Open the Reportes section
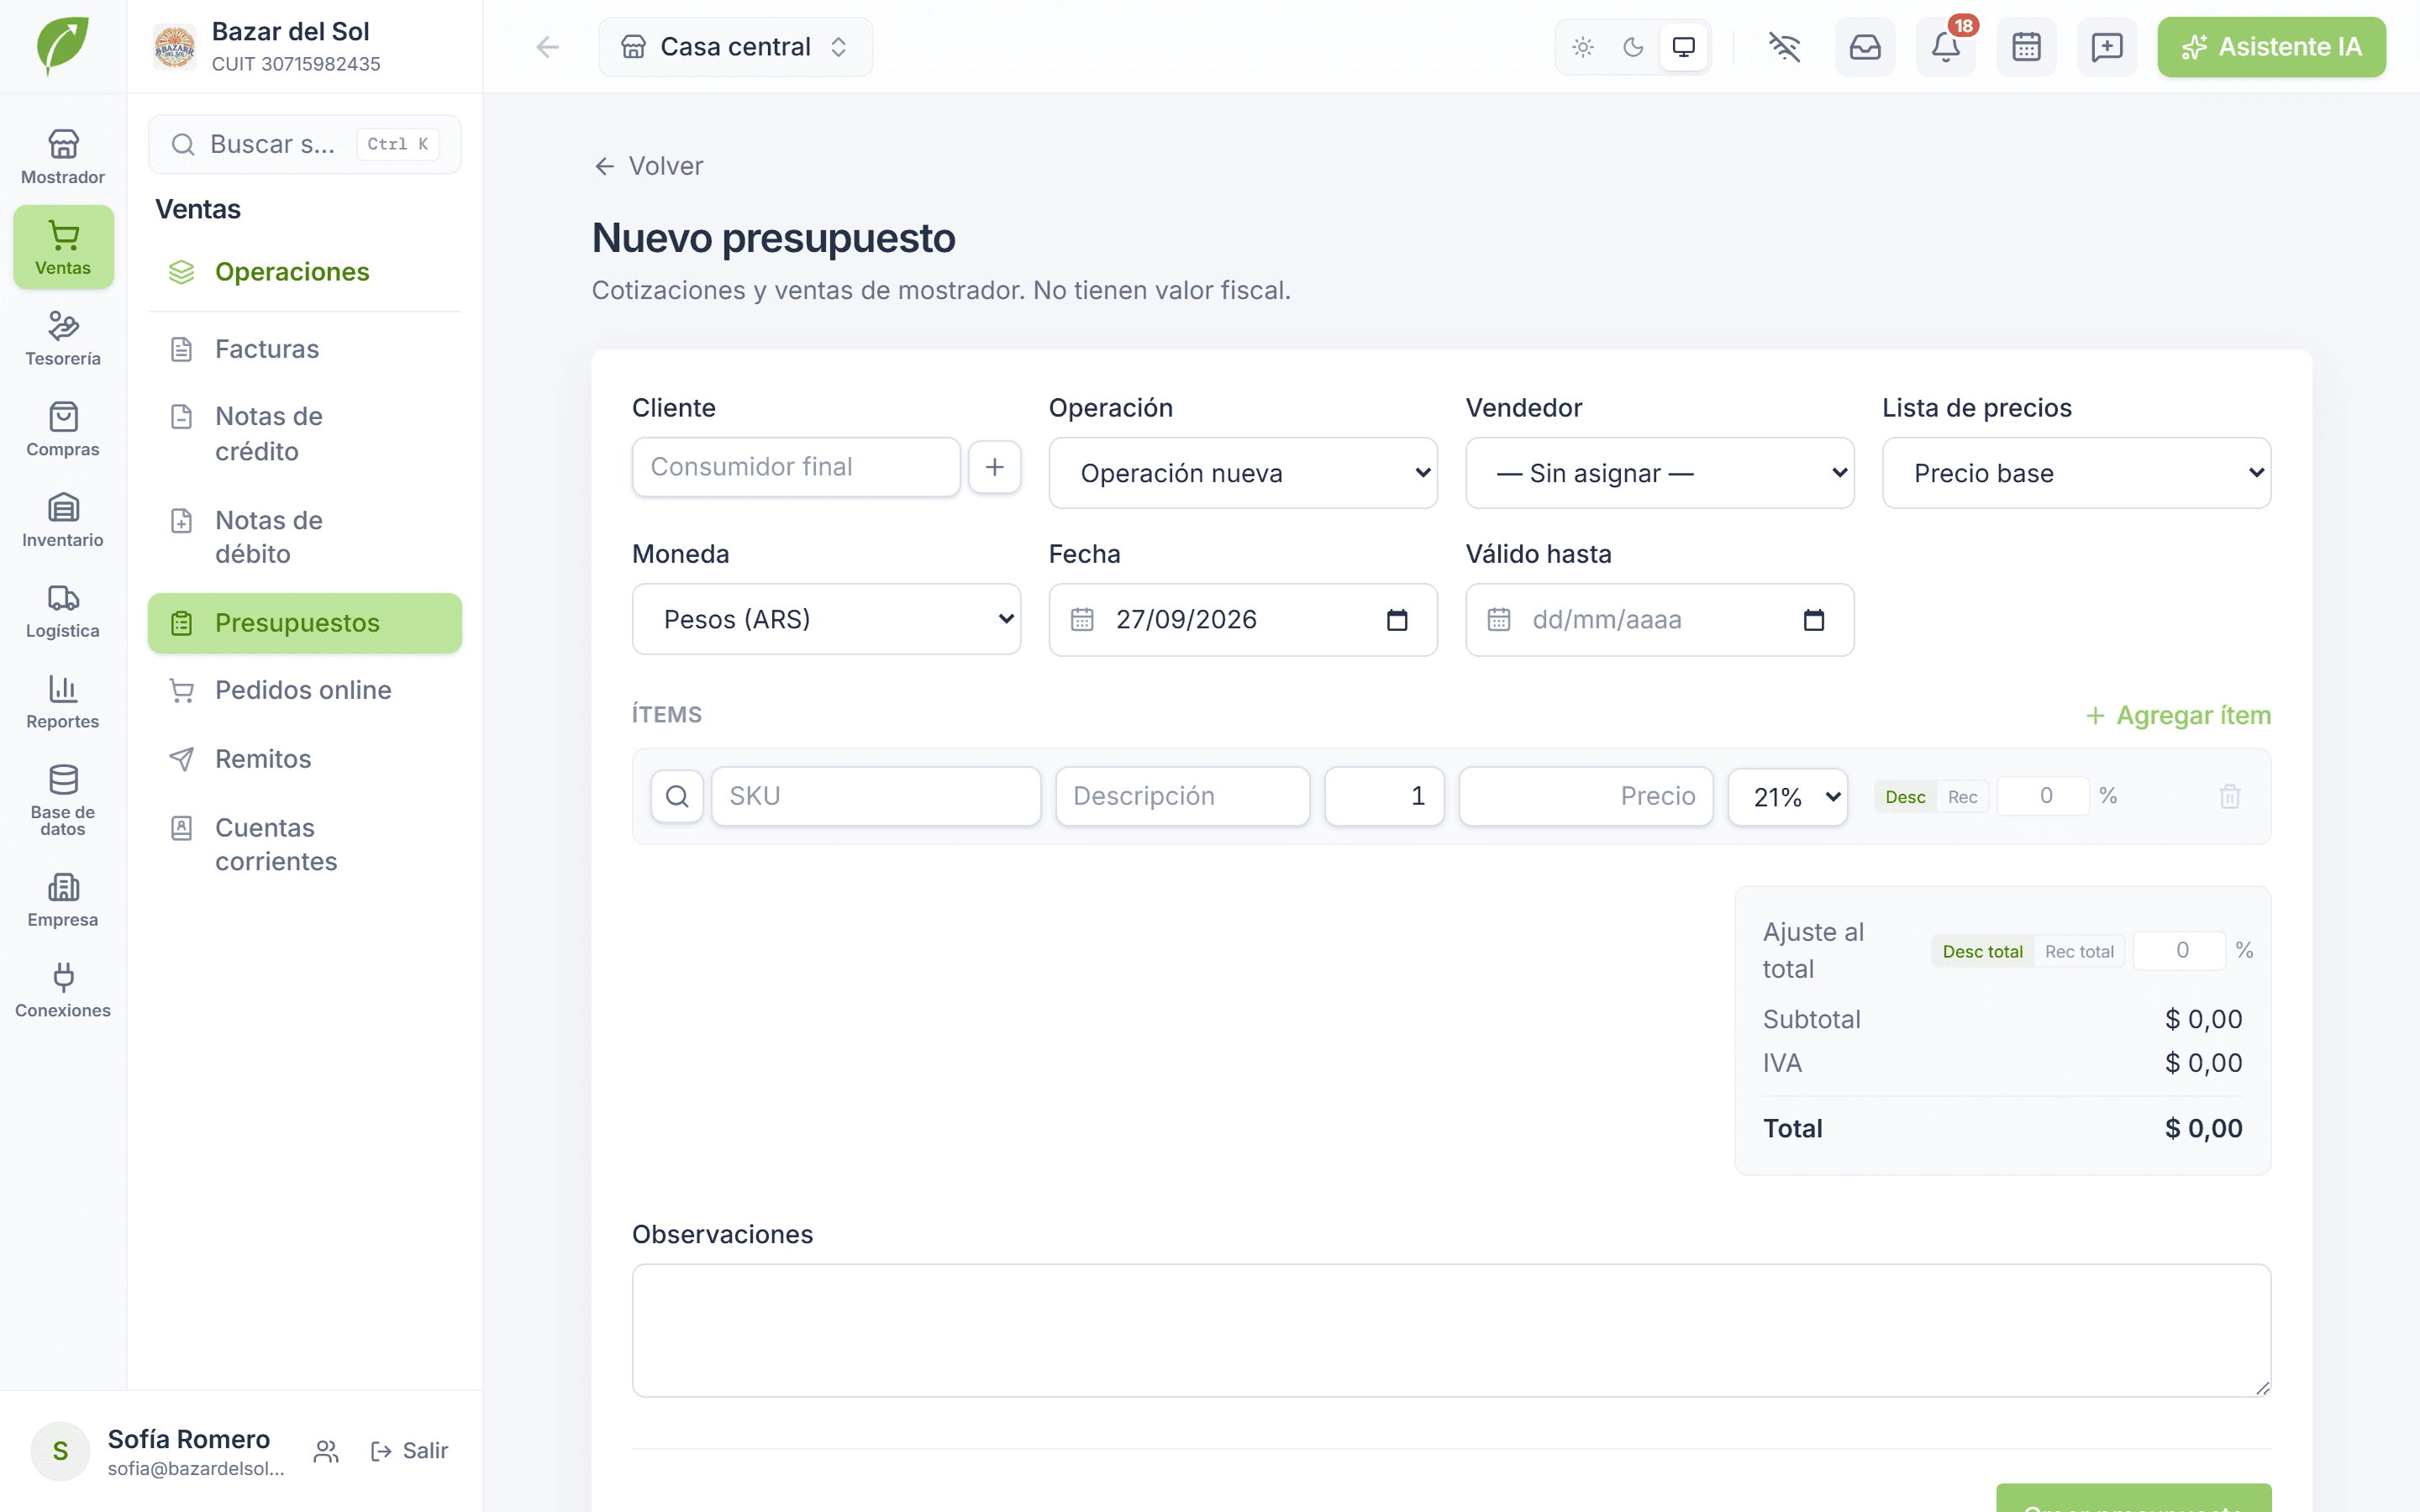Viewport: 2420px width, 1512px height. point(63,702)
